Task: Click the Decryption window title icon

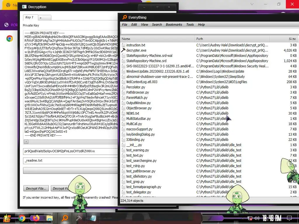Action: (24, 7)
